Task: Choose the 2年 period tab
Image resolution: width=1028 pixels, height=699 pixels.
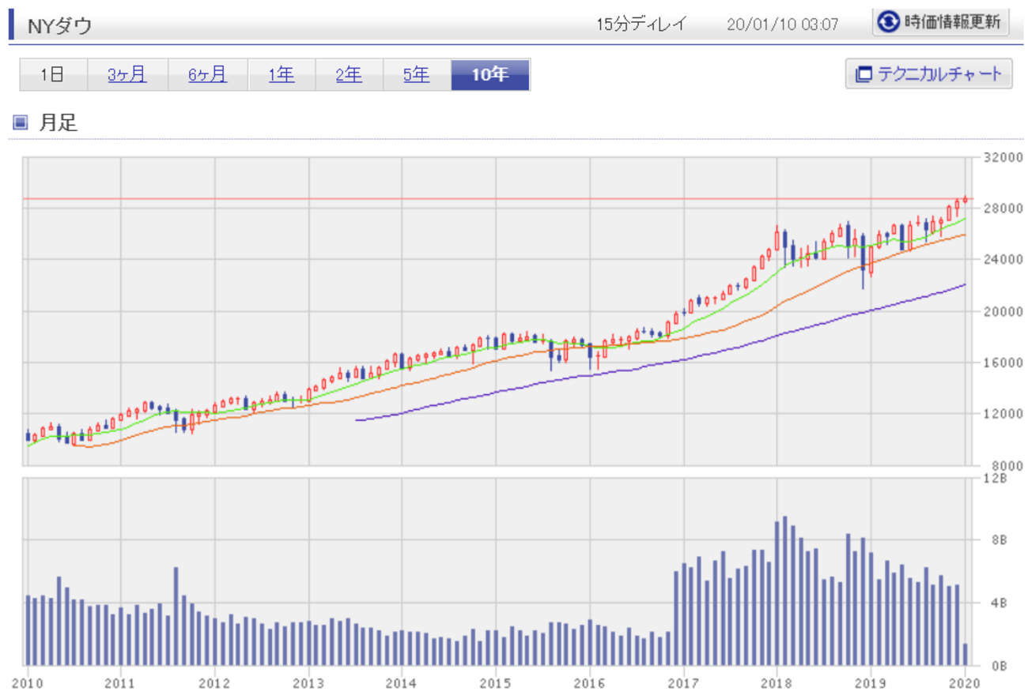Action: pyautogui.click(x=349, y=75)
